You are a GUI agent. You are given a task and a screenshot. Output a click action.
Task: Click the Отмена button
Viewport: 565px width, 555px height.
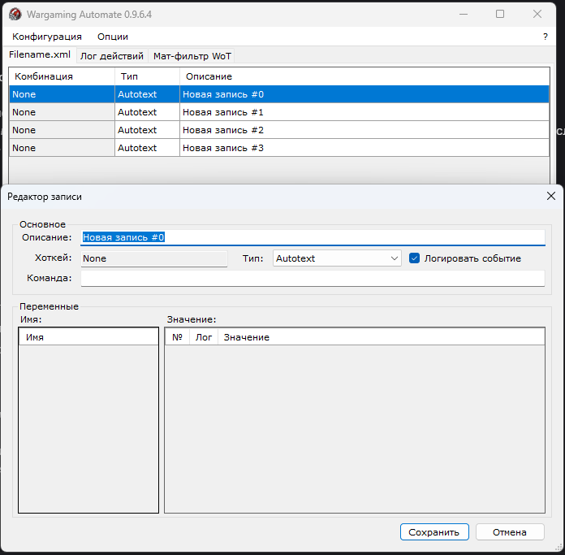pos(510,532)
